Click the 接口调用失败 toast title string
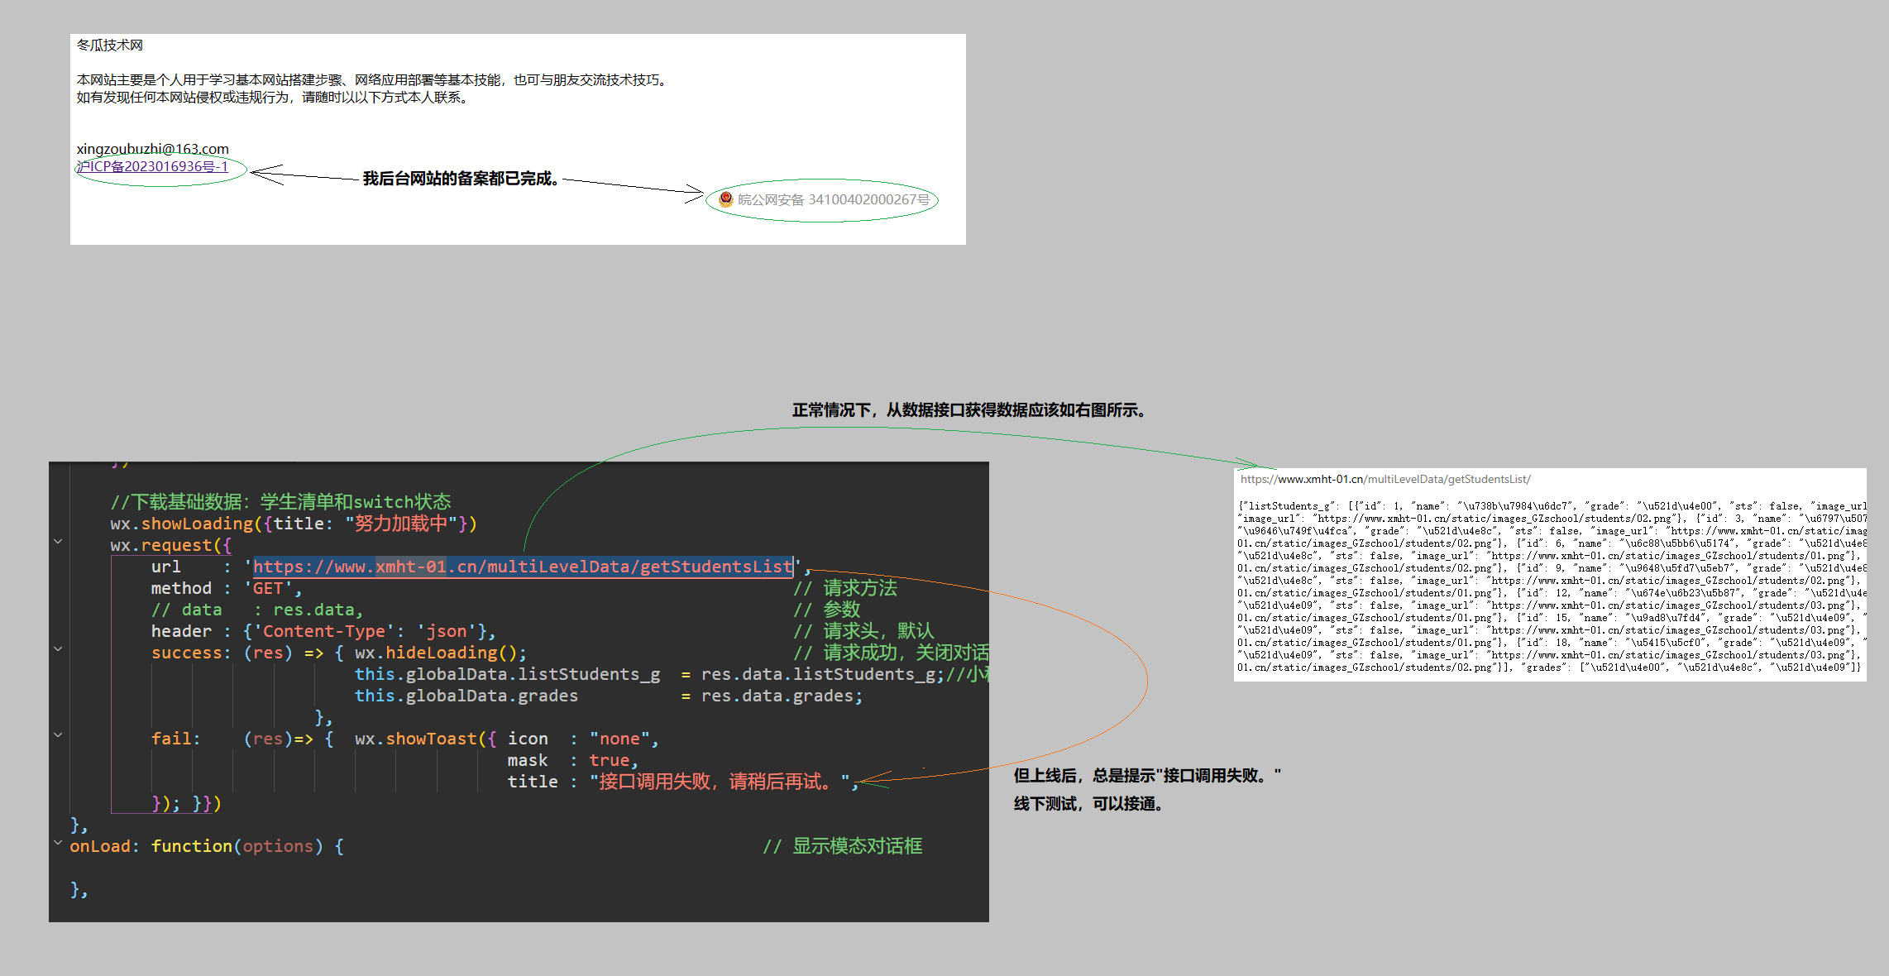This screenshot has width=1889, height=976. pos(718,782)
